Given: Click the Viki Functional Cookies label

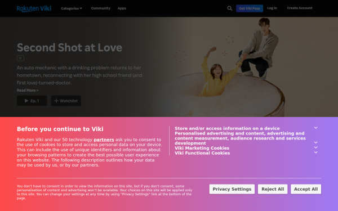Looking at the screenshot, I should point(202,153).
